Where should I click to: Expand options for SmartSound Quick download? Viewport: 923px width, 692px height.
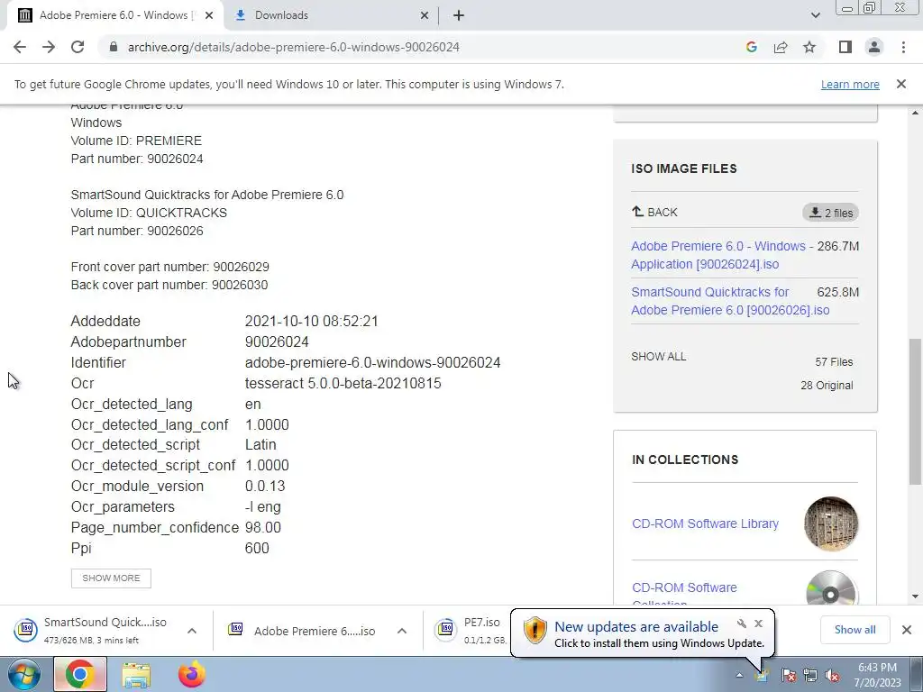point(192,631)
